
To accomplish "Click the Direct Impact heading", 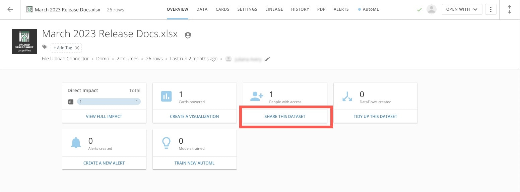I will pos(83,90).
